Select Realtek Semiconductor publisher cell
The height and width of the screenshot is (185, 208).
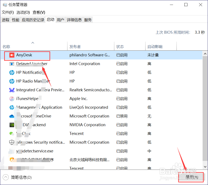[91, 90]
